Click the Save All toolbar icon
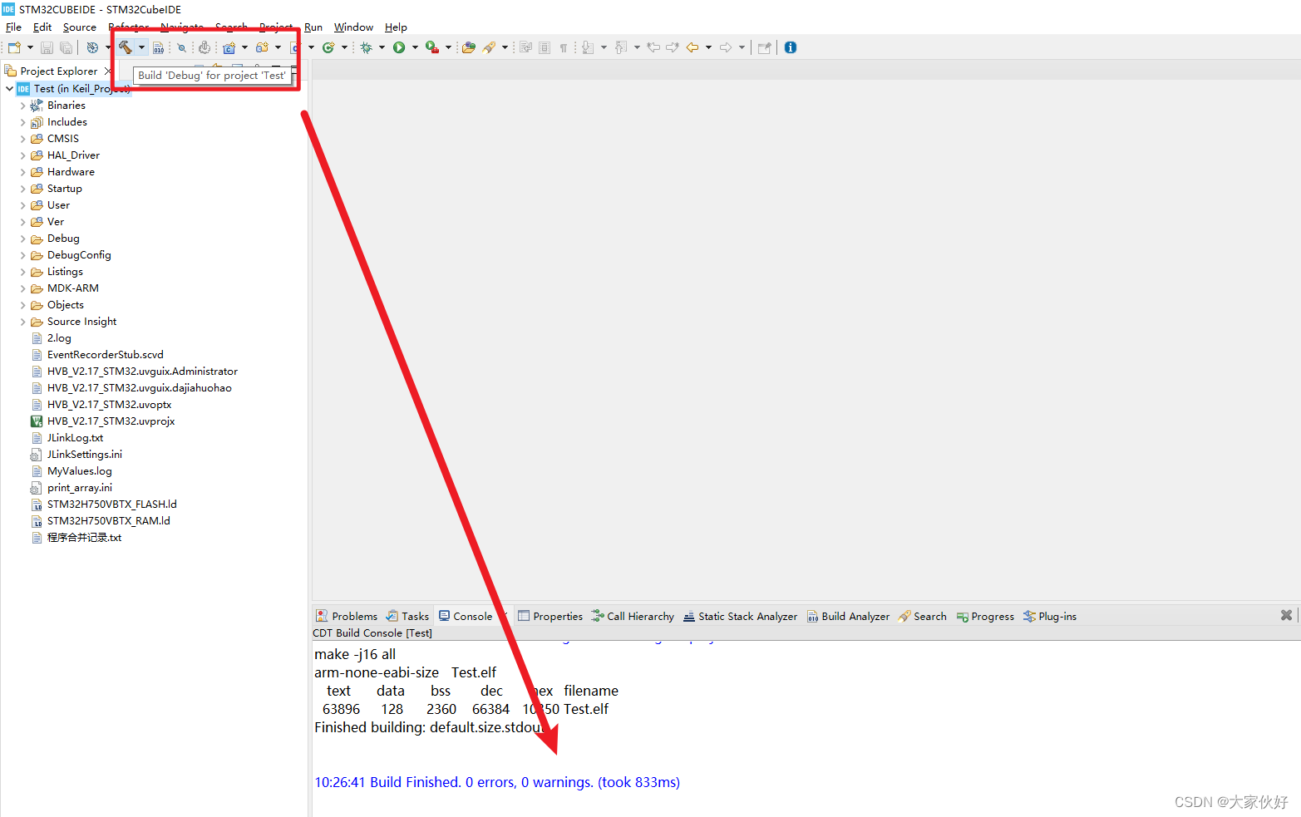This screenshot has height=817, width=1301. (67, 47)
